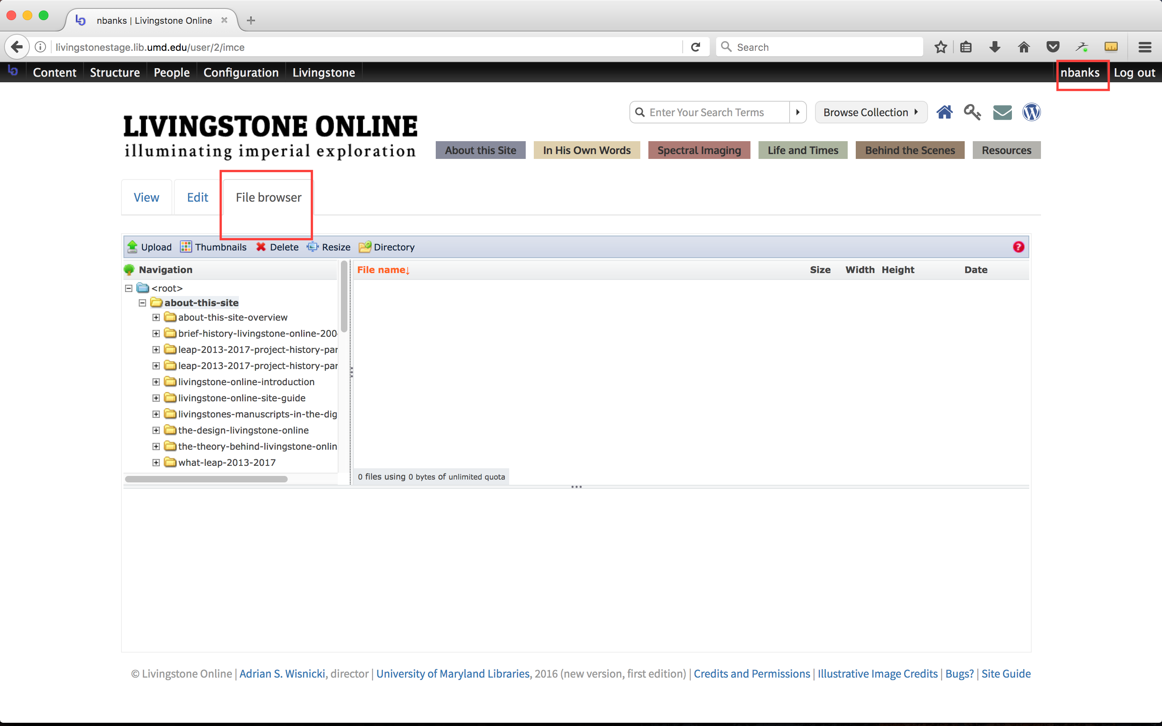This screenshot has height=726, width=1162.
Task: Click the Delete icon in the toolbar
Action: [261, 247]
